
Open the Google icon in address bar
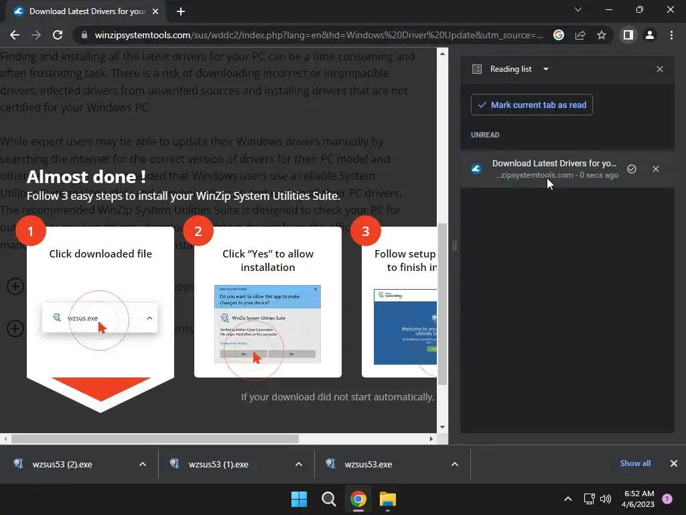tap(559, 35)
